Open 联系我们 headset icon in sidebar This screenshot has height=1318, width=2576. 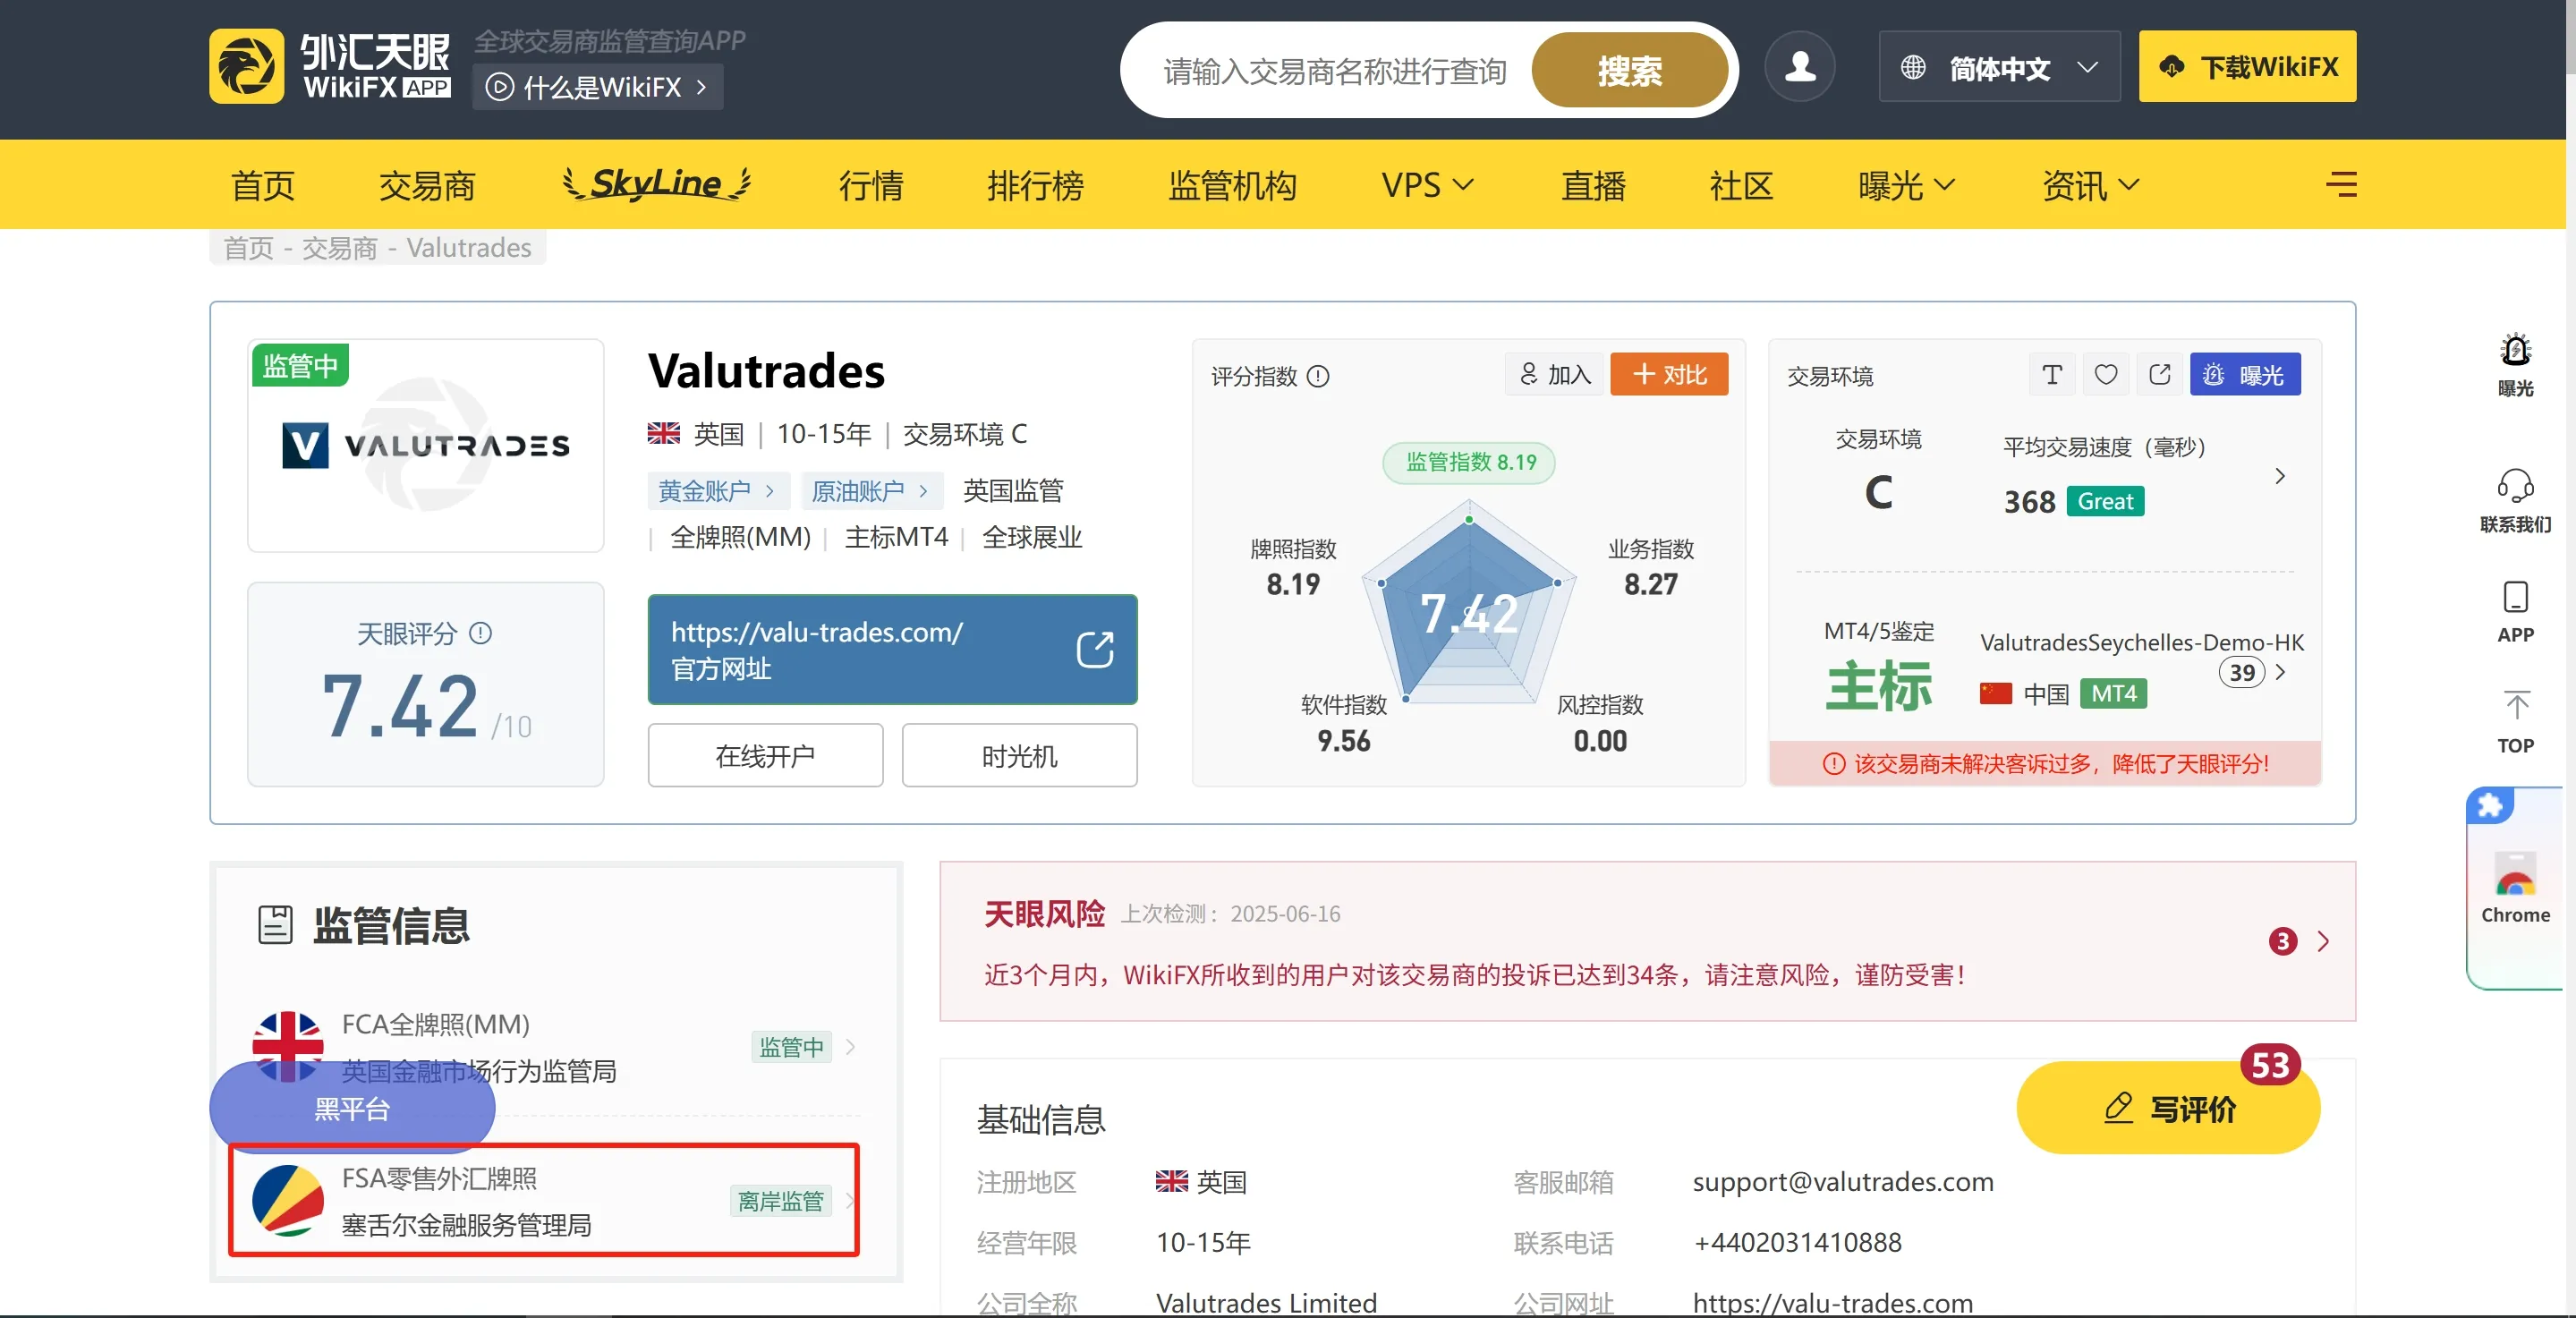[x=2515, y=487]
